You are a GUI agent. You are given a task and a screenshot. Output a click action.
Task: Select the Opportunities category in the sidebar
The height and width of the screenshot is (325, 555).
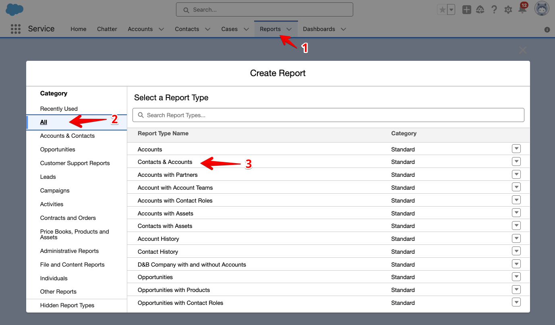click(57, 149)
